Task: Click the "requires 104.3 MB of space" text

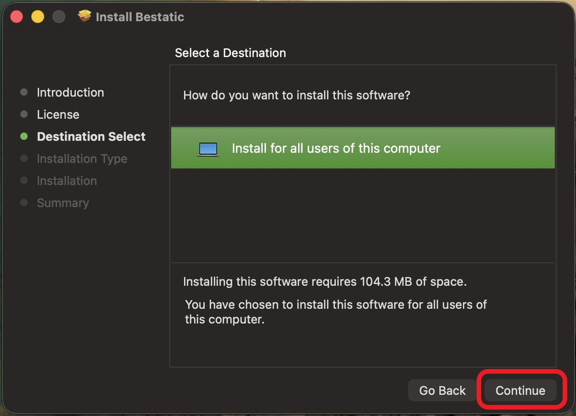Action: 325,282
